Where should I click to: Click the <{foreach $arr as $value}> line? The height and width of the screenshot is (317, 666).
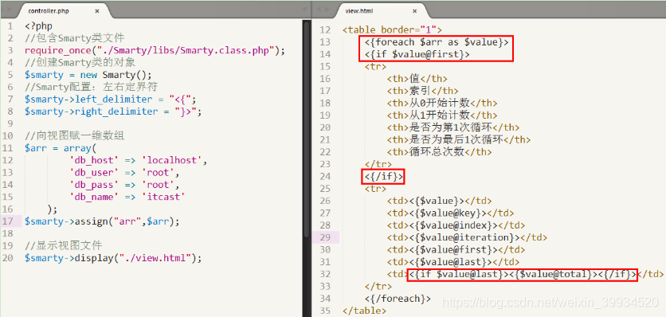(437, 42)
